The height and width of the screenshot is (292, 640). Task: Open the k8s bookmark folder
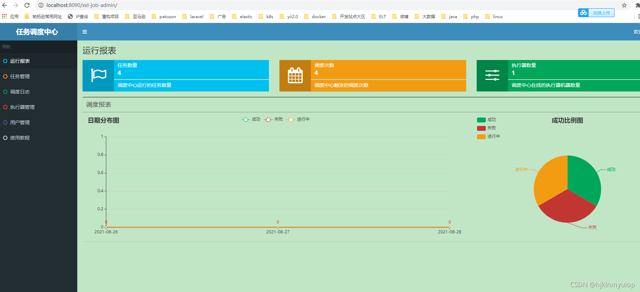point(266,16)
